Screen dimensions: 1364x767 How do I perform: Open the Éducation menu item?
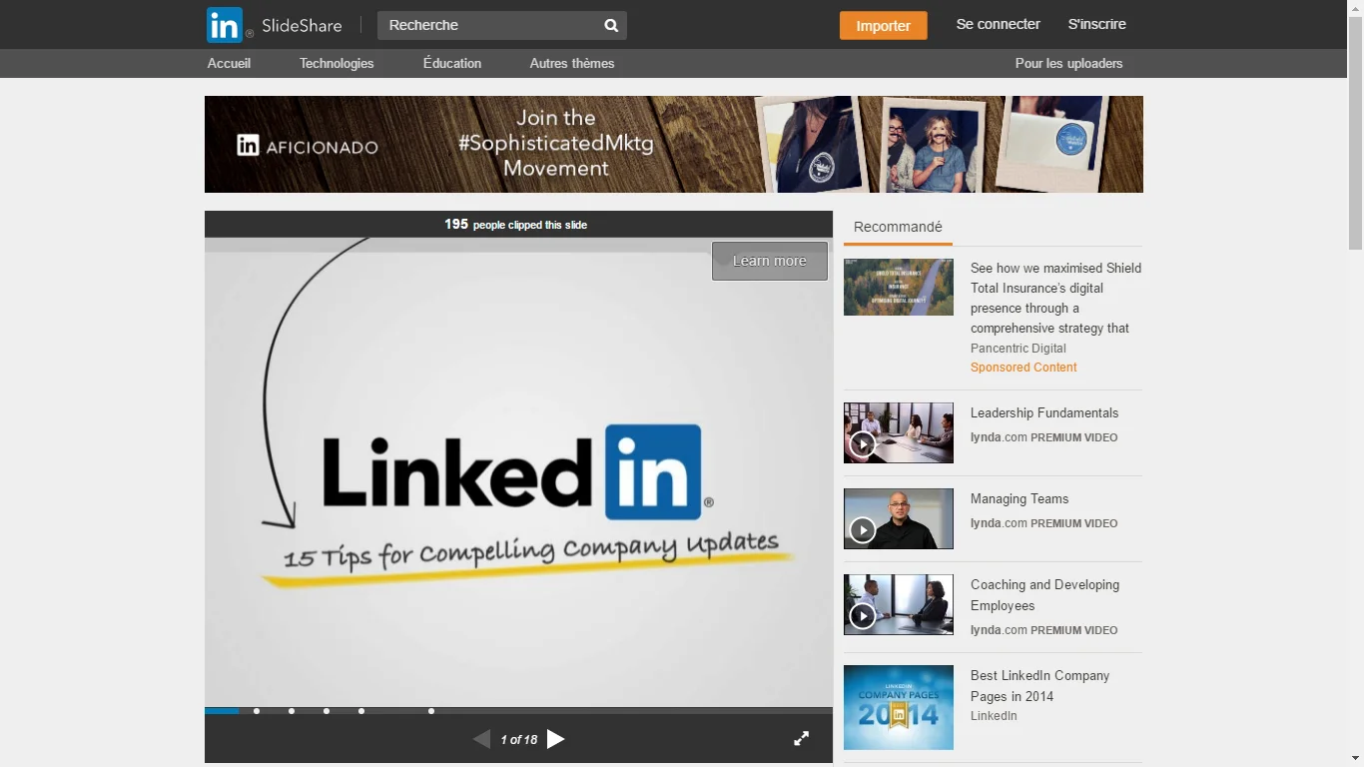point(452,63)
